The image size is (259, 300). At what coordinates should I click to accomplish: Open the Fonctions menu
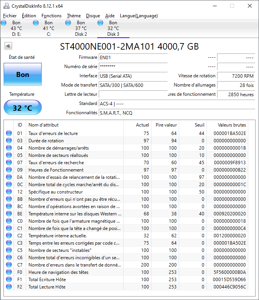coord(51,16)
